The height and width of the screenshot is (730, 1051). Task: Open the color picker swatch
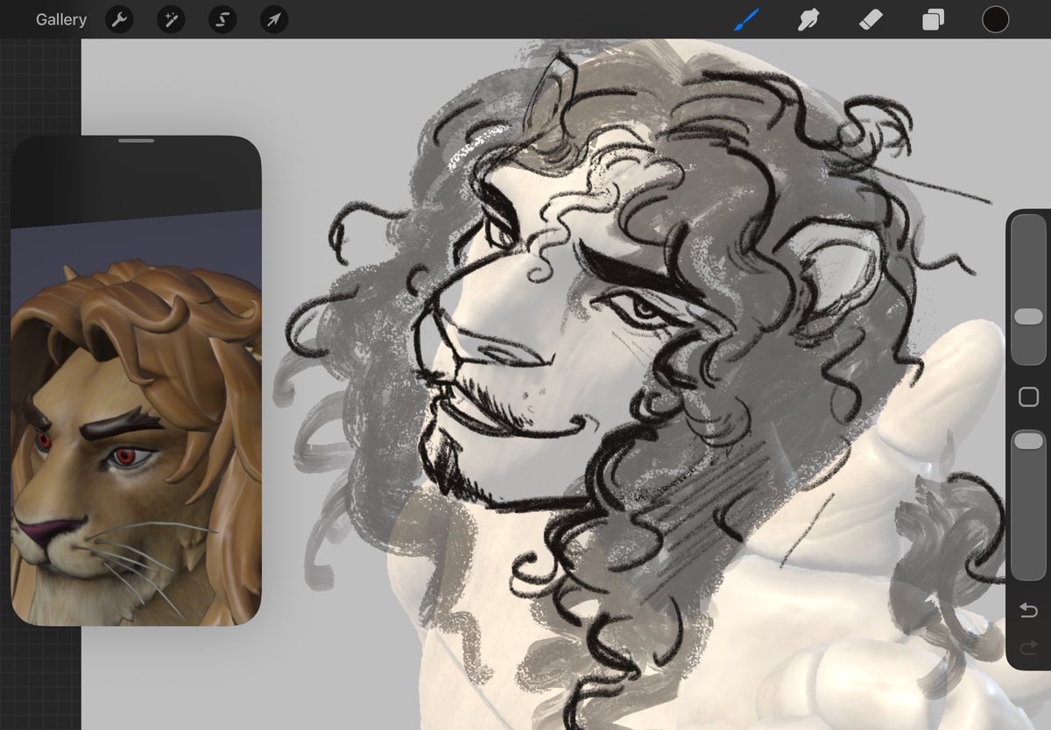(x=996, y=18)
